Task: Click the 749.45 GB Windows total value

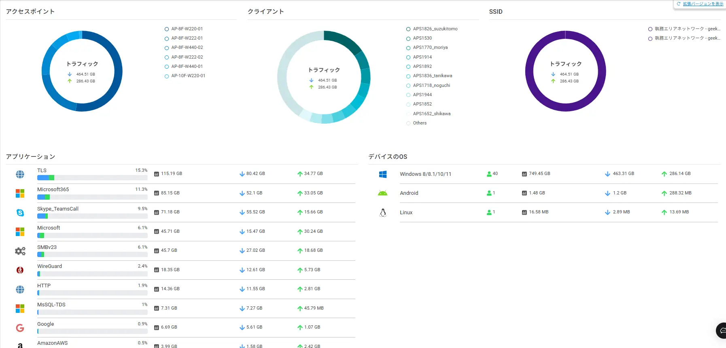Action: 539,173
